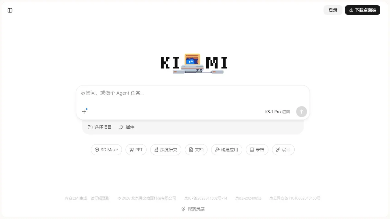
Task: Click the plus attachment icon
Action: point(84,112)
